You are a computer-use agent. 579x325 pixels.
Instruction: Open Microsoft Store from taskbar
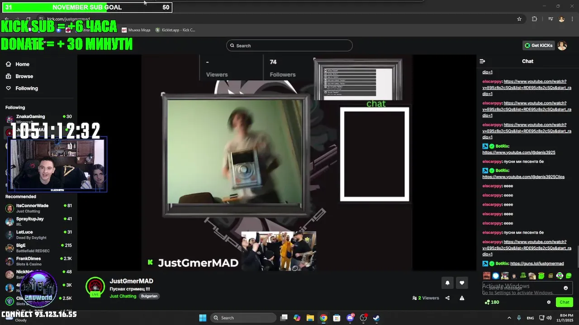pyautogui.click(x=337, y=318)
